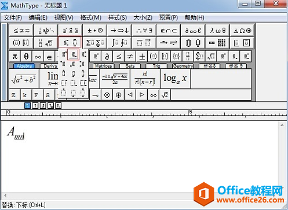Screen dimensions: 288x210
Task: Insert the theta symbol
Action: click(x=26, y=57)
